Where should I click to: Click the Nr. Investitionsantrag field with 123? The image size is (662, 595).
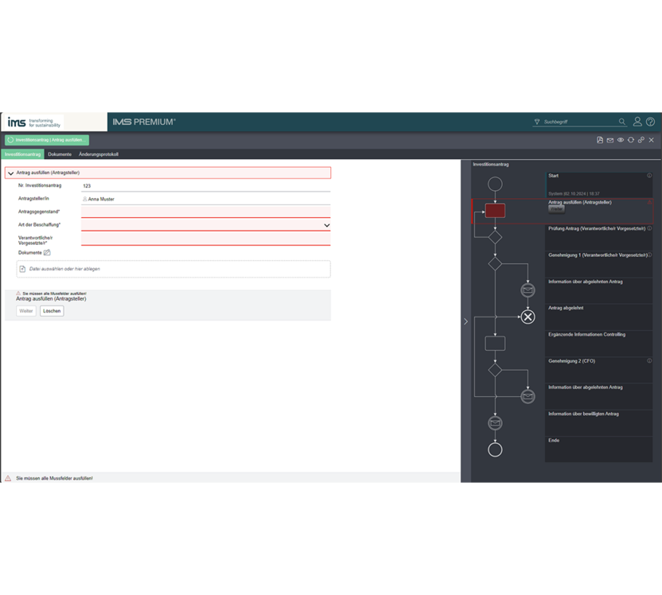(205, 185)
